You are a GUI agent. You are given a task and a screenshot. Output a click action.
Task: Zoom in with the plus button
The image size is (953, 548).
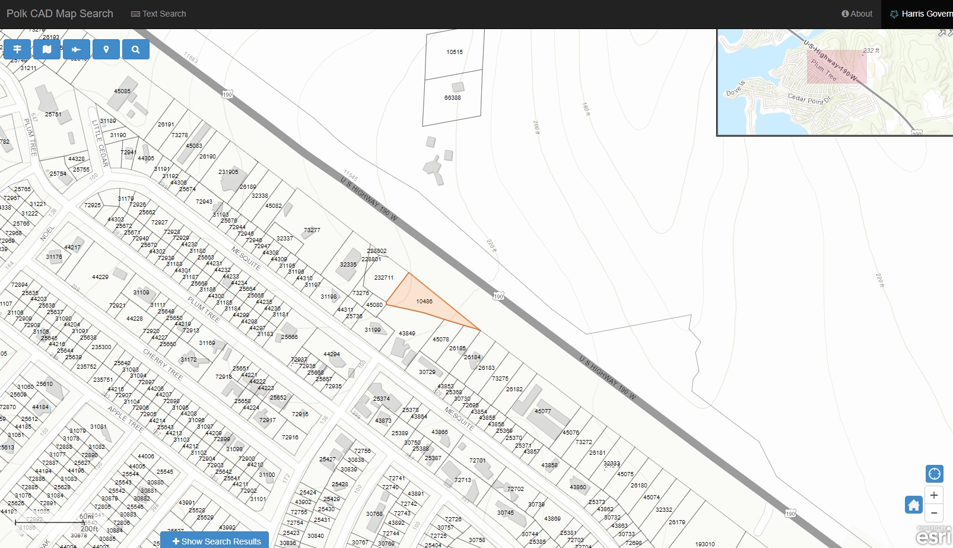934,495
